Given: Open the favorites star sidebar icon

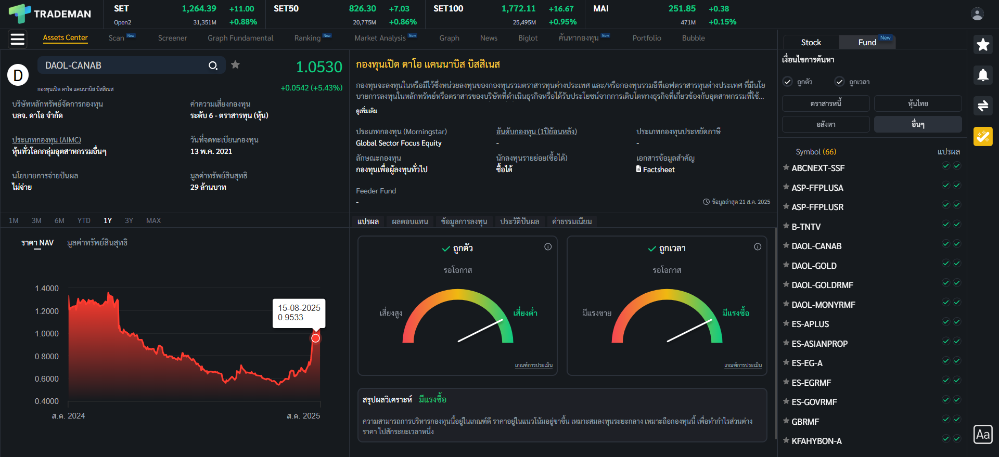Looking at the screenshot, I should [983, 45].
